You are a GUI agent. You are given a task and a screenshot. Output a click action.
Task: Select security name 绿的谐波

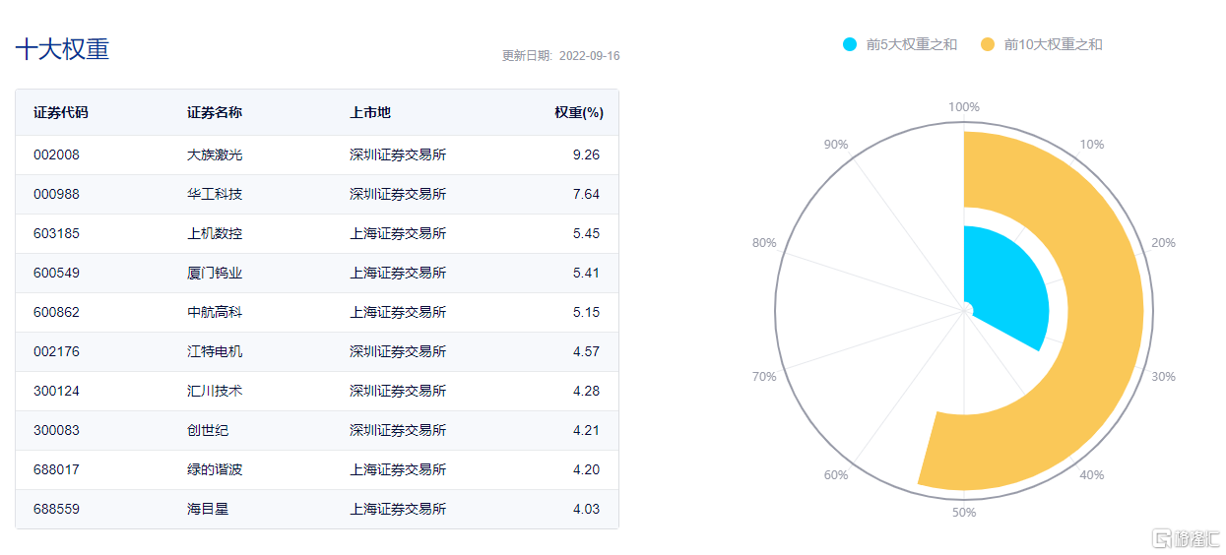[215, 469]
